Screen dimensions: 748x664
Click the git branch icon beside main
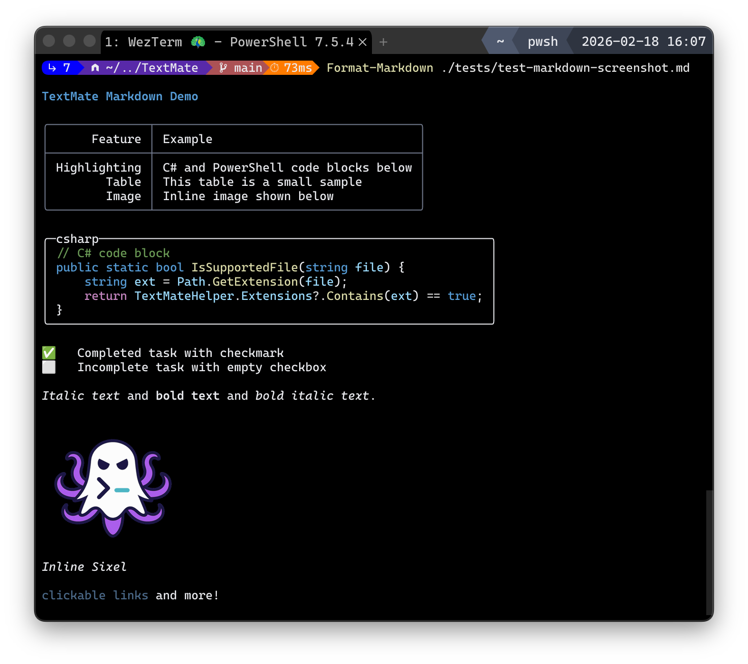[222, 67]
